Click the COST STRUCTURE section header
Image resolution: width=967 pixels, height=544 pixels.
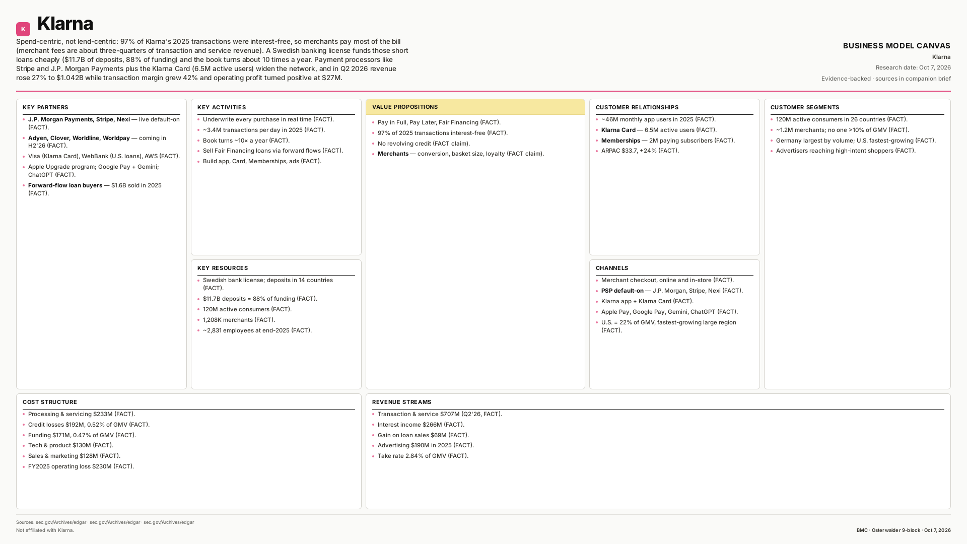click(x=50, y=402)
